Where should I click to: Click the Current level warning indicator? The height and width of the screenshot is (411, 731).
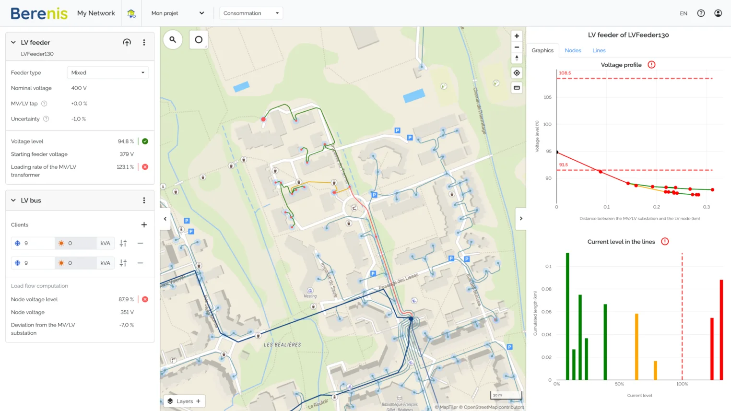[x=665, y=241]
